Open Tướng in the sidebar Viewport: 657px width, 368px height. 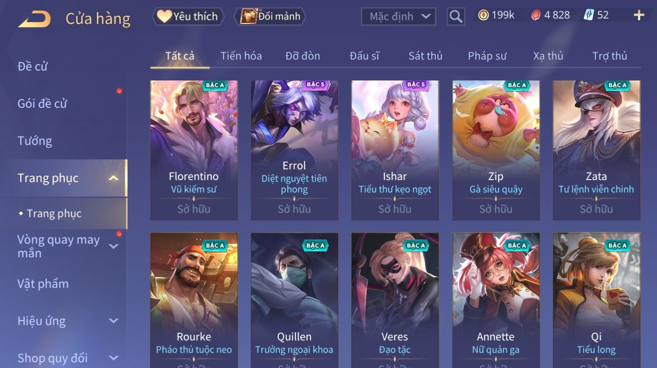point(35,141)
